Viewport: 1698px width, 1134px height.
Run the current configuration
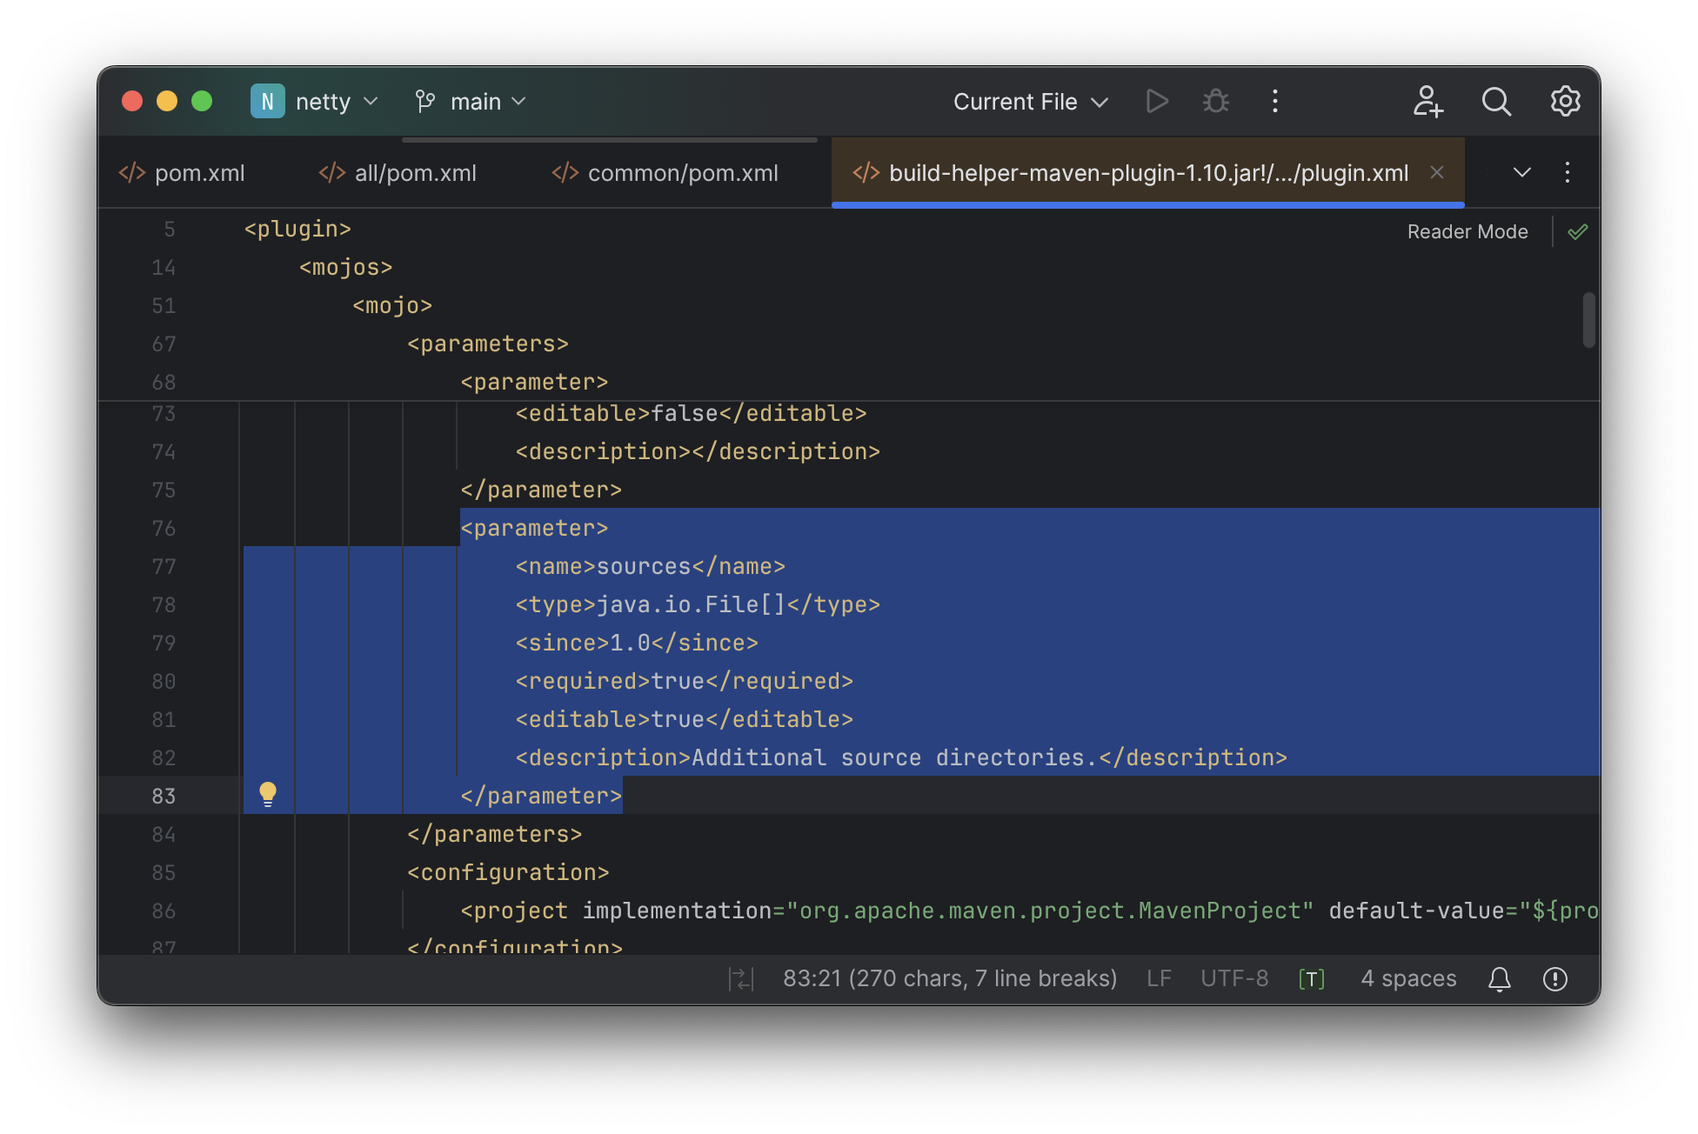tap(1157, 101)
